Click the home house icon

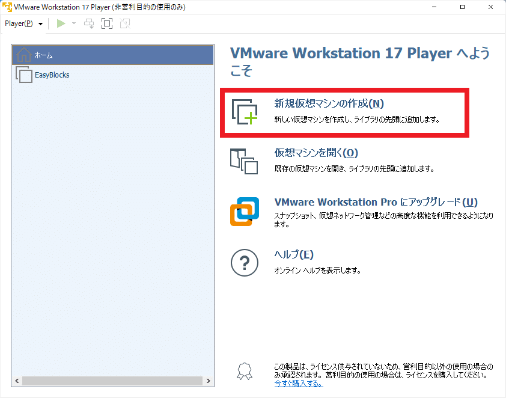click(x=24, y=55)
